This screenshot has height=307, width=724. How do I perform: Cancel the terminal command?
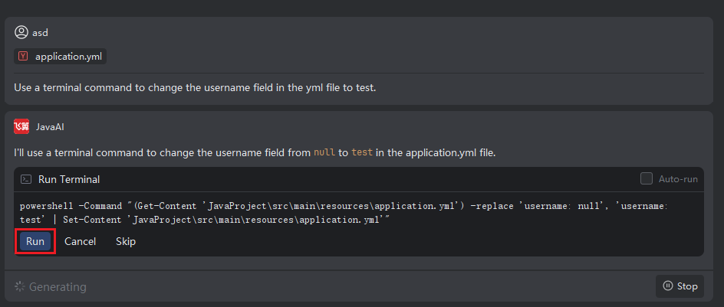80,241
